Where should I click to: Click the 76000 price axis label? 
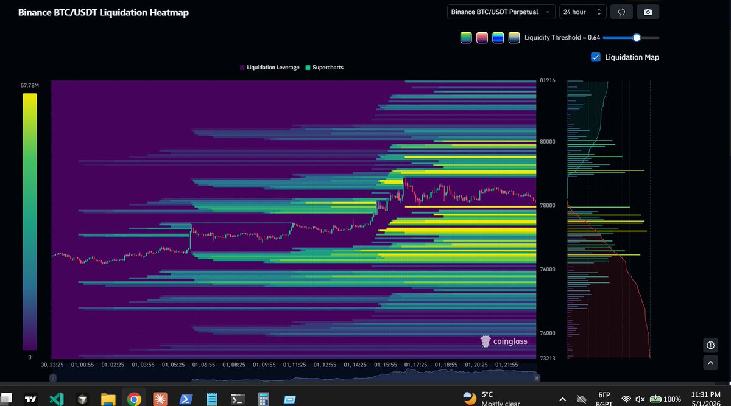click(548, 270)
